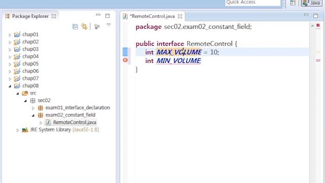Screen dimensions: 325x183
Task: Click package name sec02.exam02_constant_field in code
Action: 208,27
